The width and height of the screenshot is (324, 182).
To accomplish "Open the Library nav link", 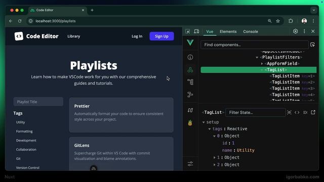I will (x=73, y=36).
